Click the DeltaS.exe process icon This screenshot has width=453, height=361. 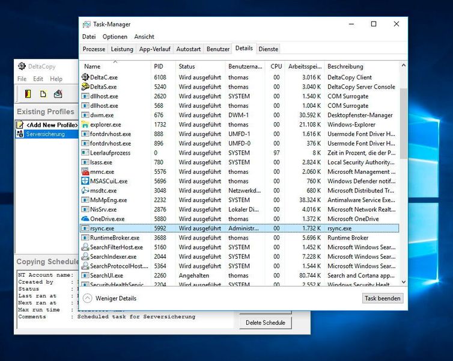coord(85,87)
